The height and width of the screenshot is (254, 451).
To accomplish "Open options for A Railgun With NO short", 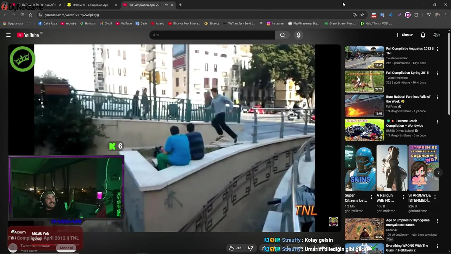I will 403,197.
